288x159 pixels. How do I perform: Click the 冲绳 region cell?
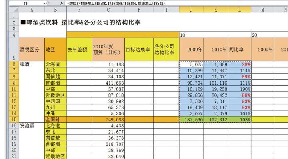click(56, 113)
